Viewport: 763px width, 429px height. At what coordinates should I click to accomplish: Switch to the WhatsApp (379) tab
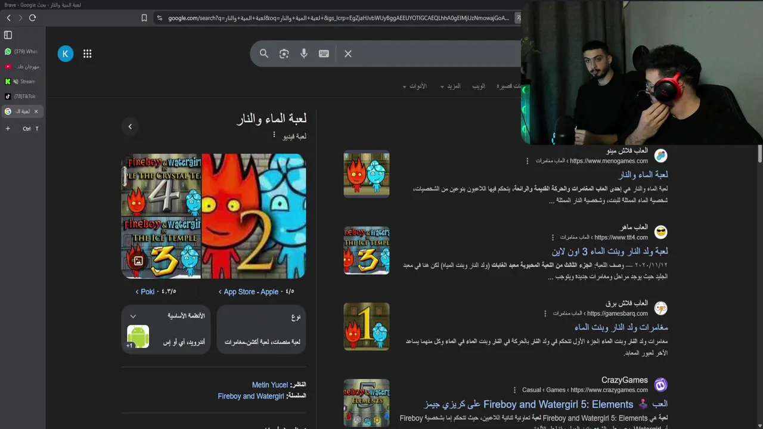click(22, 52)
